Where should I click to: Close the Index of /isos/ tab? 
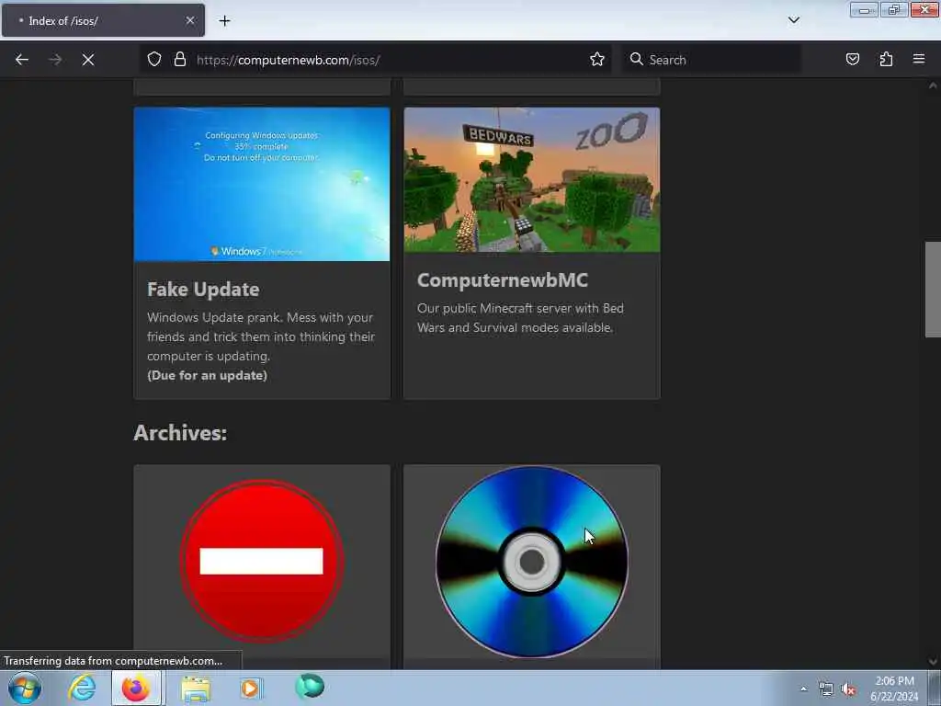190,20
